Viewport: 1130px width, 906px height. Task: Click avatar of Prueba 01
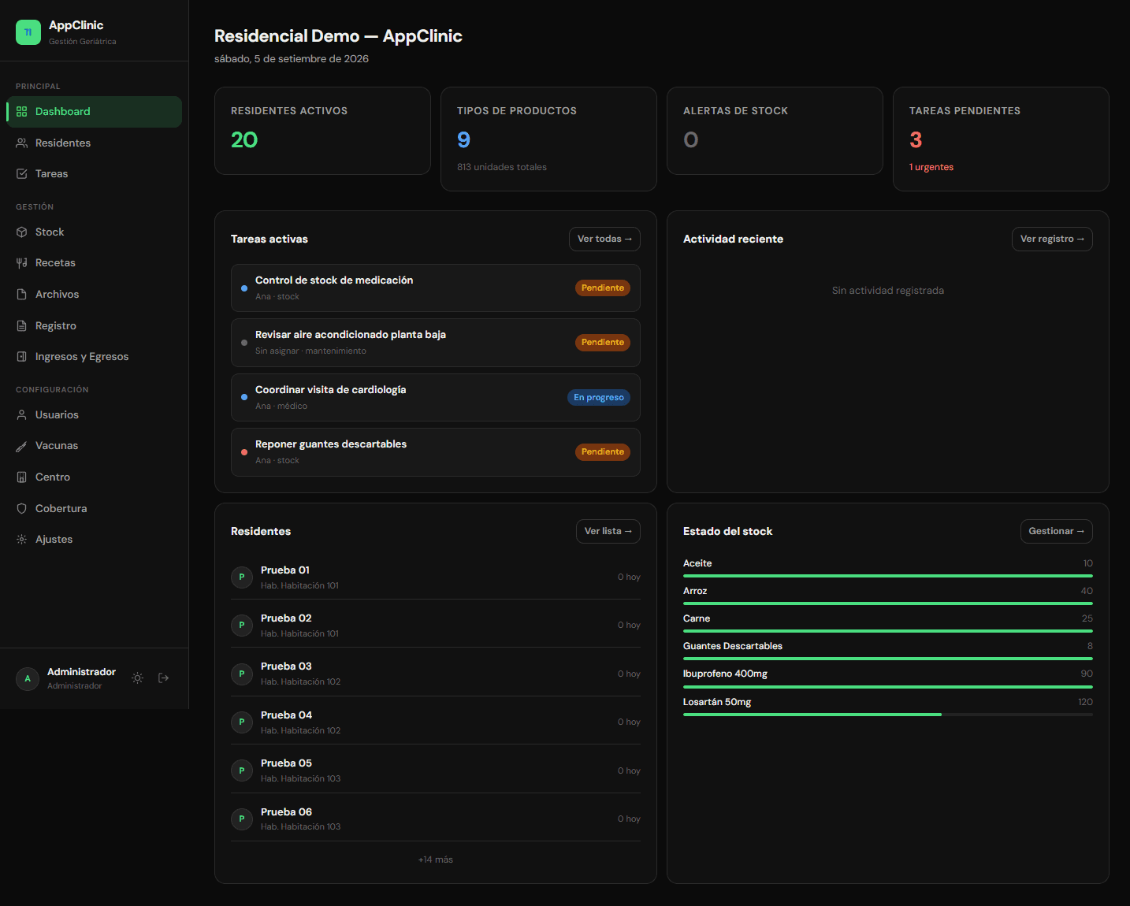242,577
